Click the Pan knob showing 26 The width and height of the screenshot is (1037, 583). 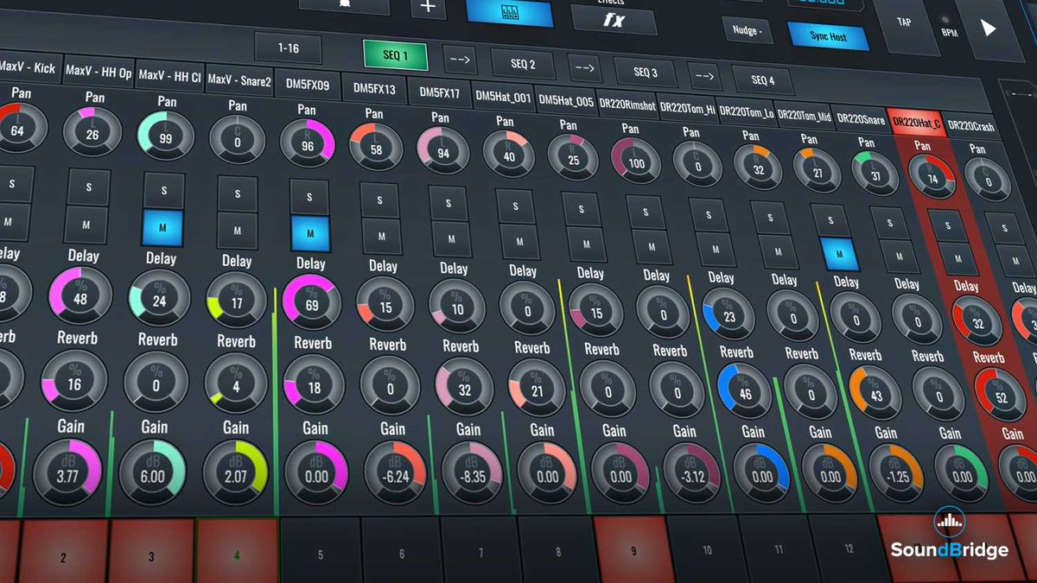coord(92,131)
